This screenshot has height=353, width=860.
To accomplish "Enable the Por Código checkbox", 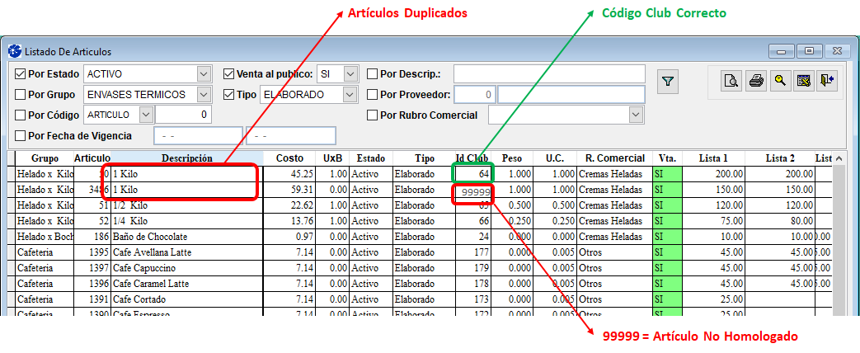I will (21, 115).
